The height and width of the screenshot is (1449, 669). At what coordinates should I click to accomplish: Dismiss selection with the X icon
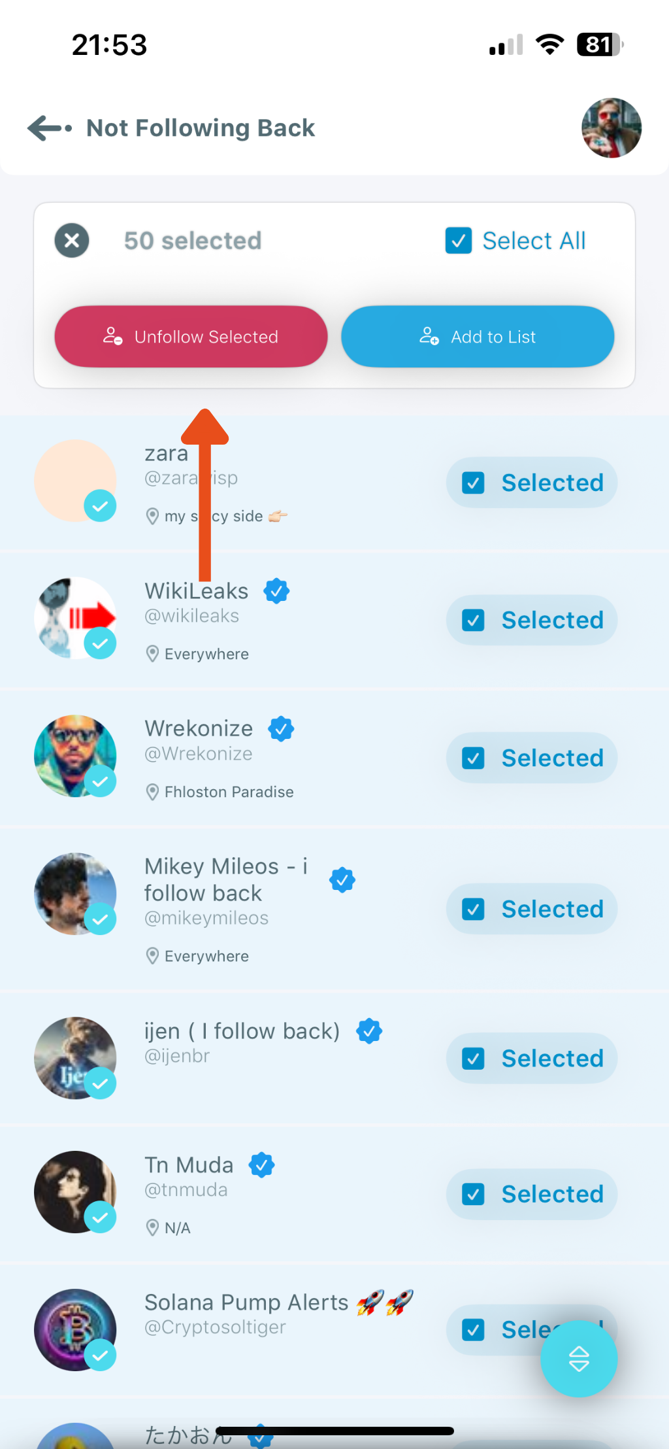click(71, 241)
